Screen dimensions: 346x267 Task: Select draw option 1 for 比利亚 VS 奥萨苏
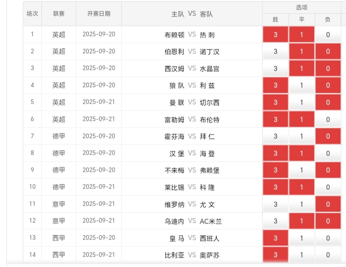click(302, 255)
